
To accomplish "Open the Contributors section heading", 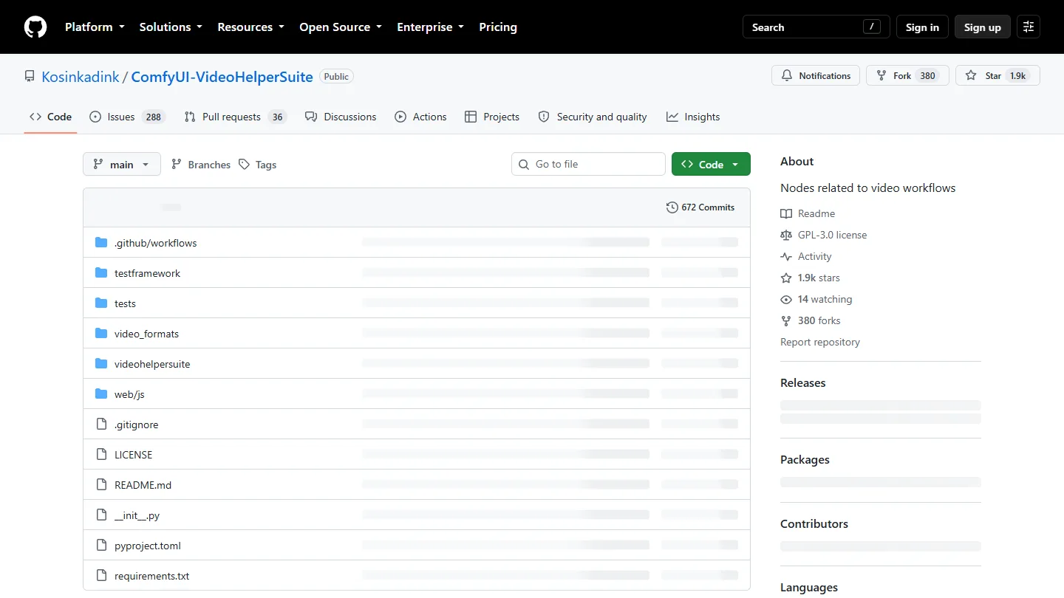I will point(814,523).
